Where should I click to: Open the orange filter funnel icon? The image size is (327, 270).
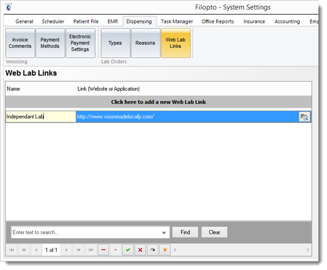point(165,250)
